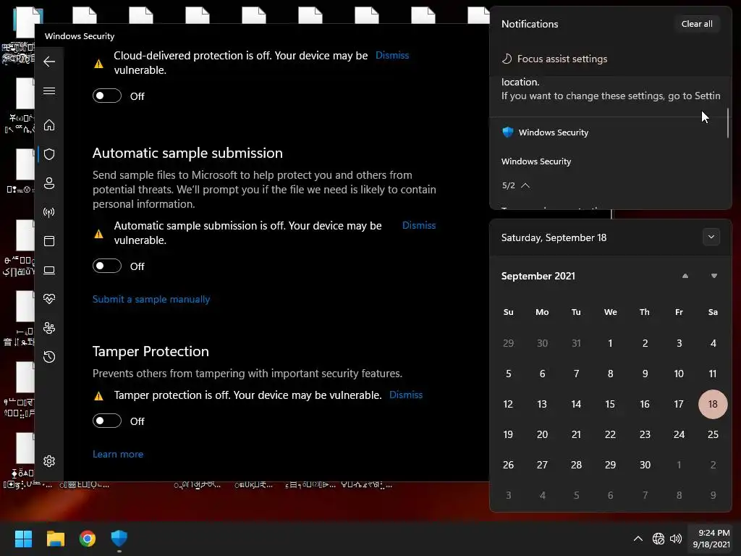Select September 7 in calendar

click(x=577, y=374)
